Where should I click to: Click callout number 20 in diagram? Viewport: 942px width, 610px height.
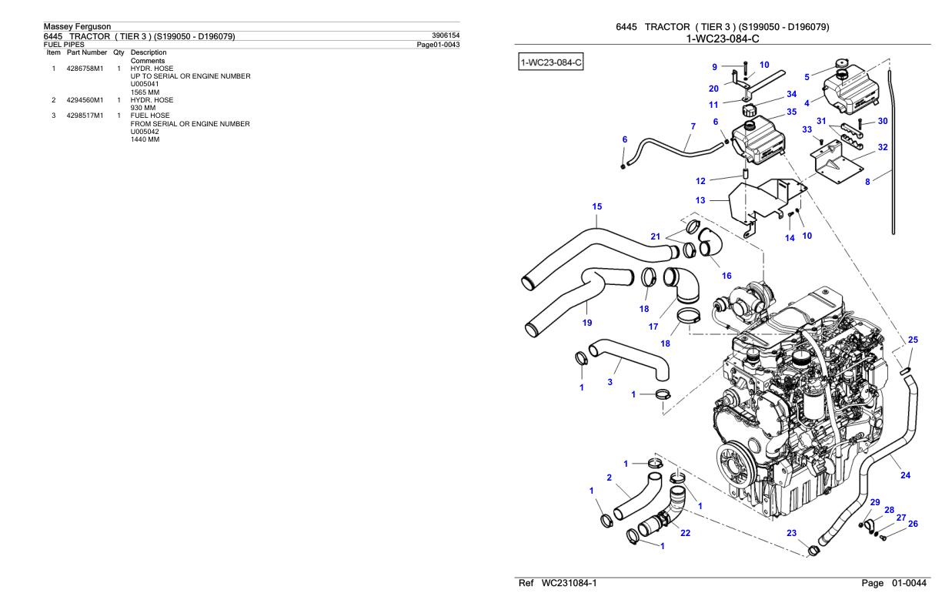click(x=713, y=89)
